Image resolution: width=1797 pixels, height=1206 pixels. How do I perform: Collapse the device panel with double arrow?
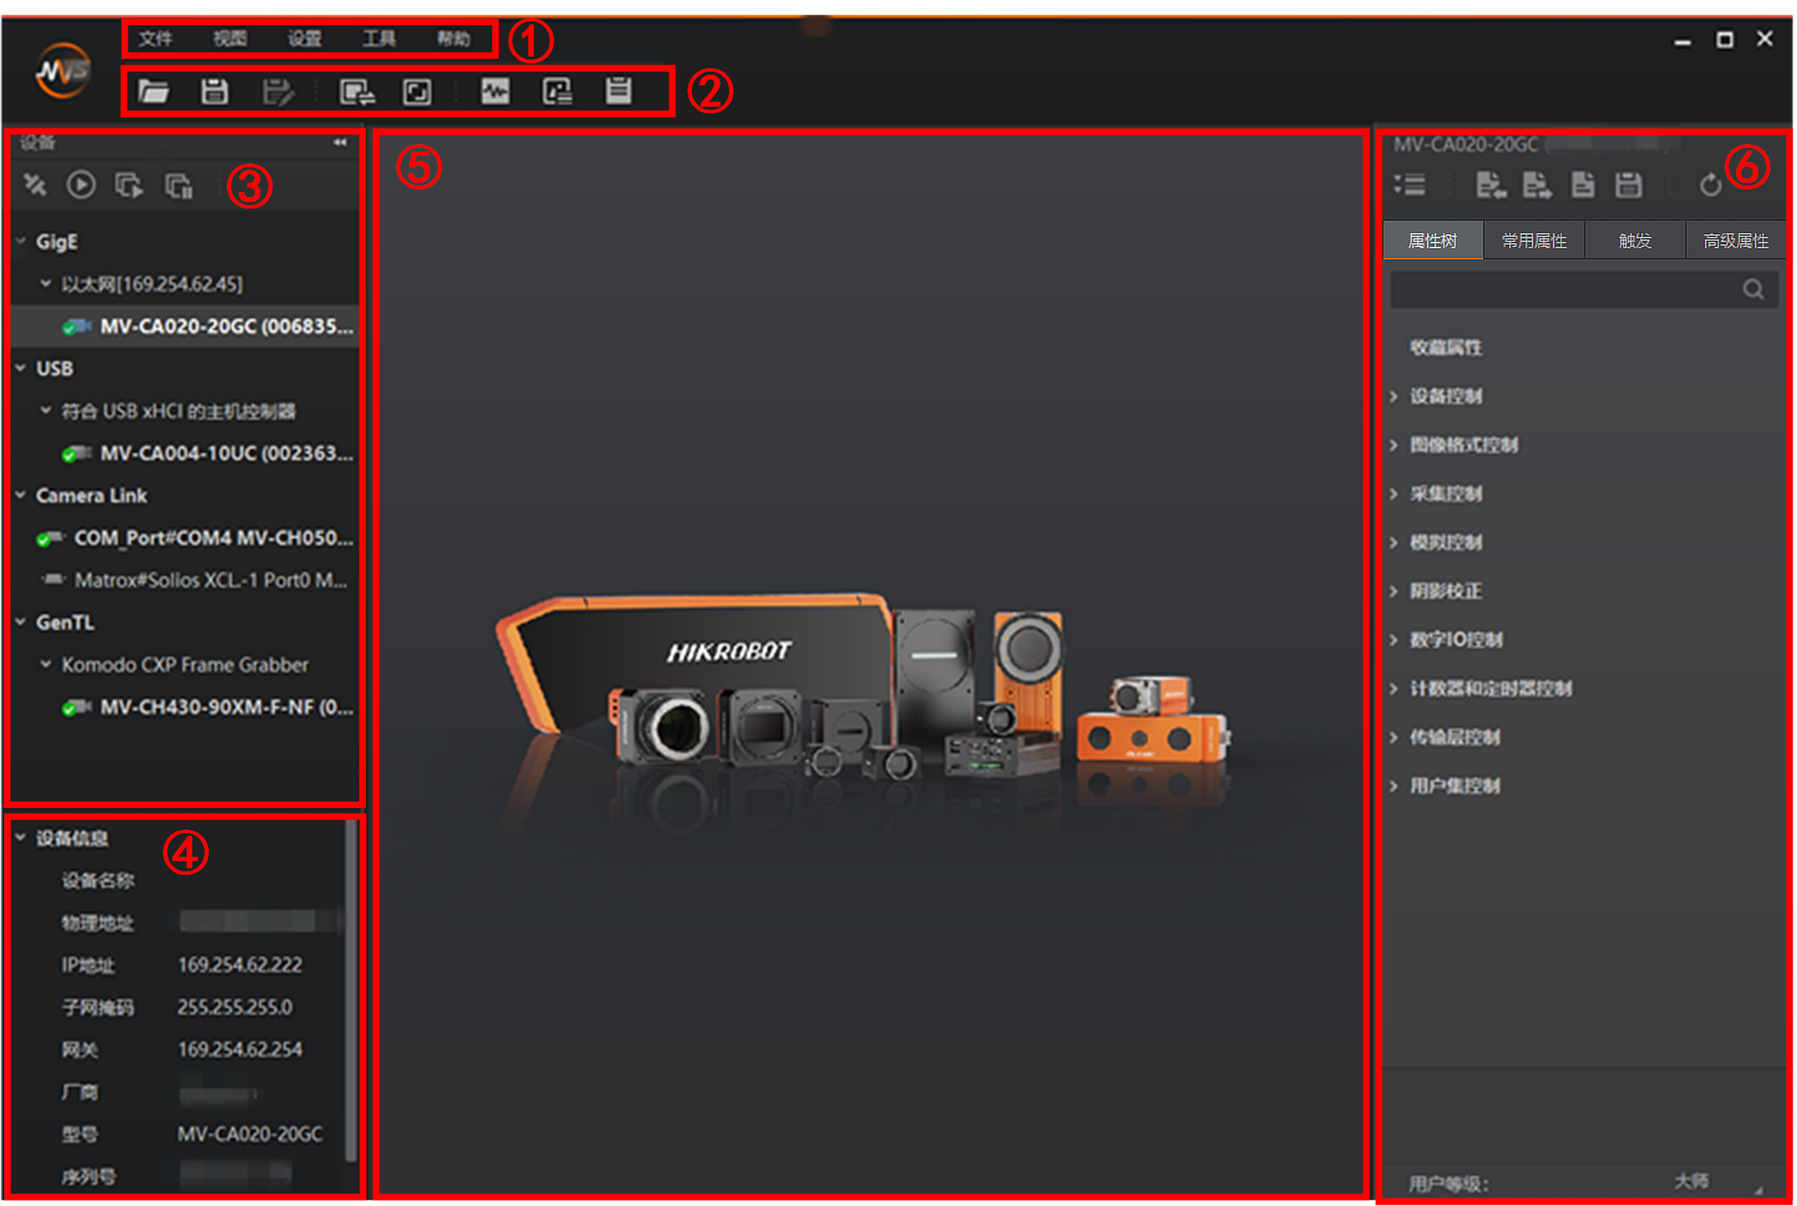pos(339,142)
